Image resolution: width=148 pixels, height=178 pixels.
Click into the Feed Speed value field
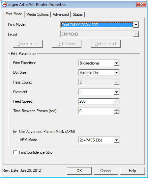[97, 101]
